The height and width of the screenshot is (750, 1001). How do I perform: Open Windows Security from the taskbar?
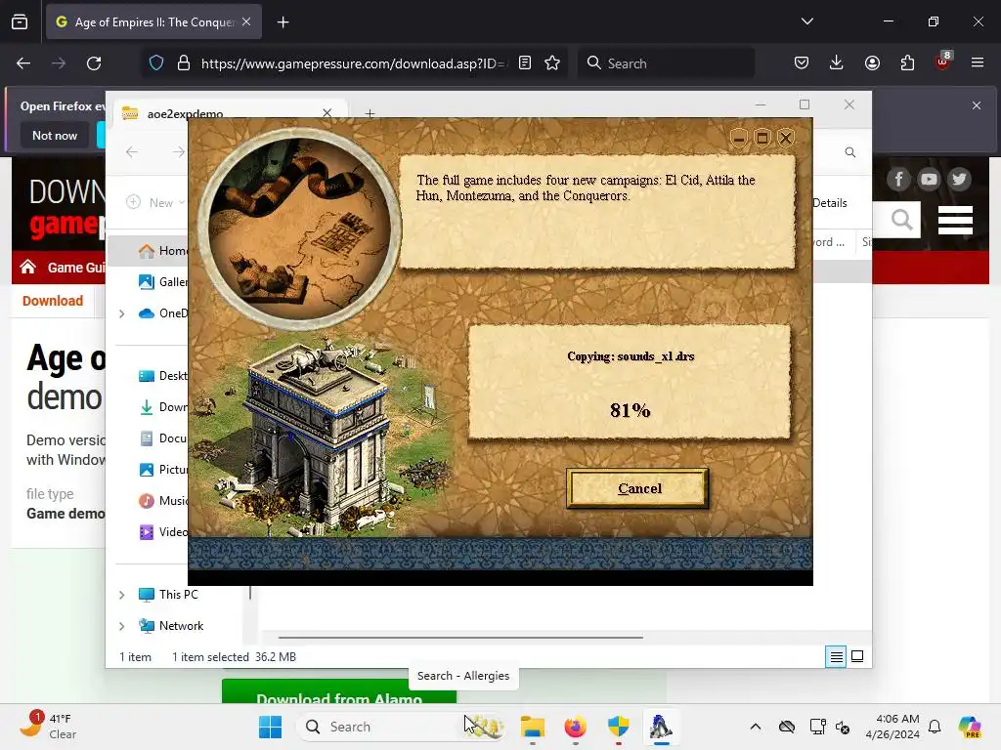click(618, 727)
